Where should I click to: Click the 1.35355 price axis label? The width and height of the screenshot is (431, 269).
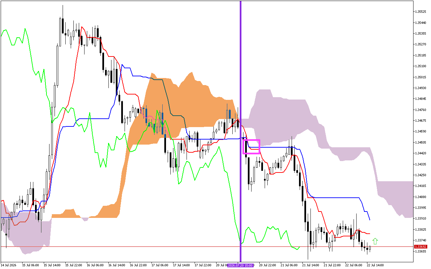coord(421,33)
